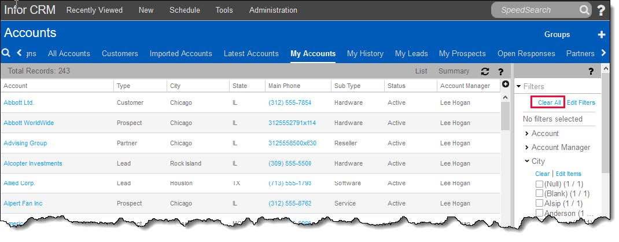The width and height of the screenshot is (619, 242).
Task: Enable the Alsip city filter
Action: [x=539, y=203]
